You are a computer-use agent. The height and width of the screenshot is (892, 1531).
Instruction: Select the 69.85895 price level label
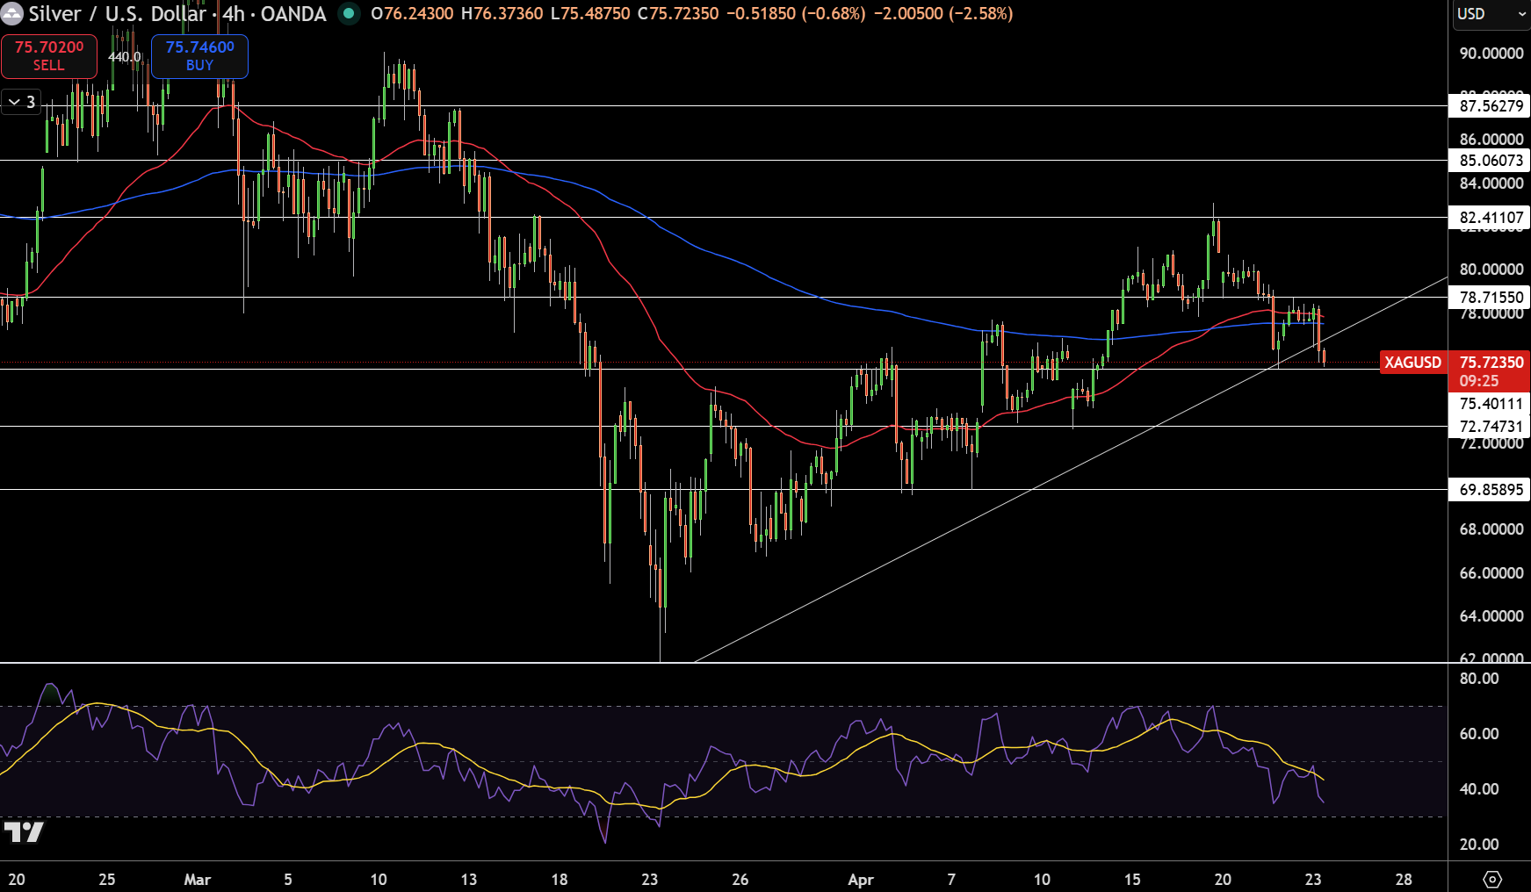(x=1490, y=490)
